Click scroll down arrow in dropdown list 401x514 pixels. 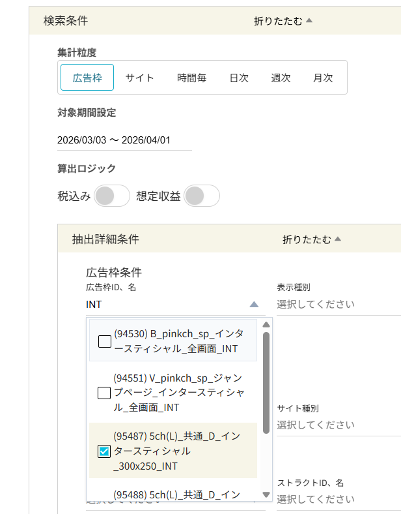click(266, 494)
